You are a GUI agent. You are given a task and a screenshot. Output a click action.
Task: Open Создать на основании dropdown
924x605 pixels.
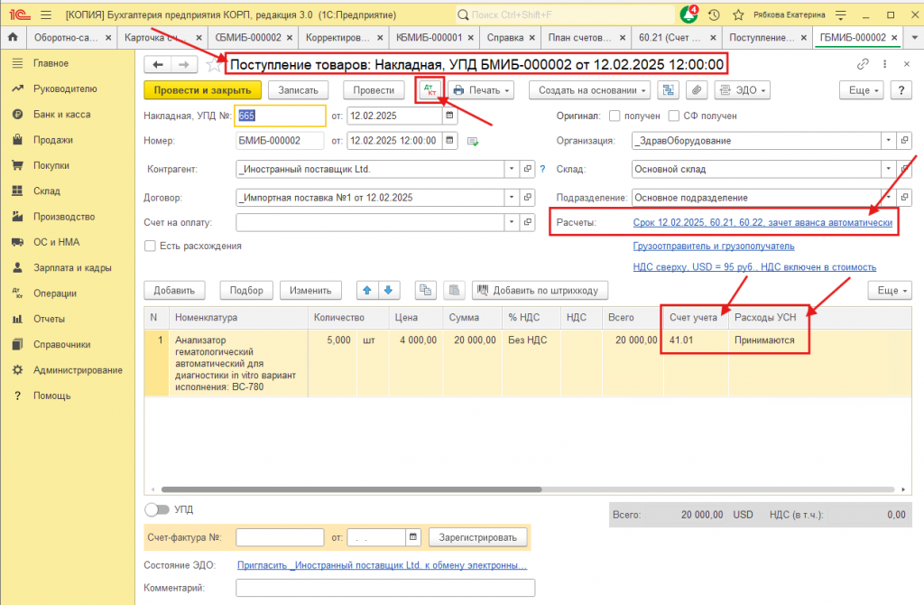[x=592, y=90]
